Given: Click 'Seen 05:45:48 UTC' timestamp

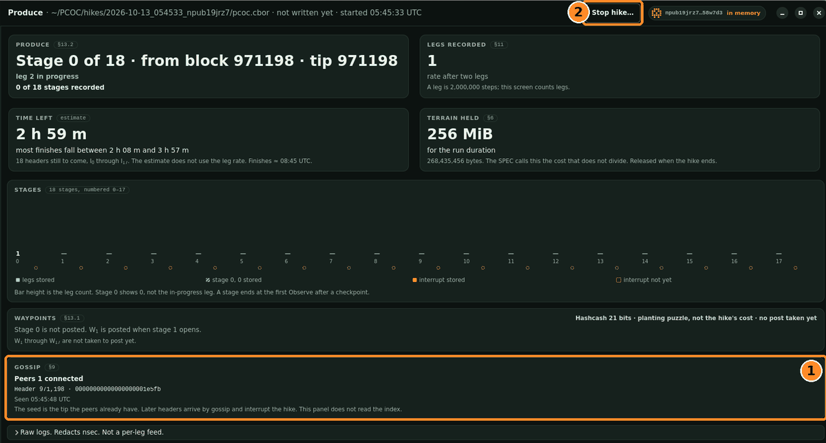Looking at the screenshot, I should [x=42, y=399].
